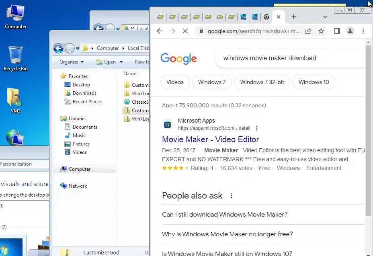This screenshot has height=256, width=373.
Task: Open Chrome side panel
Action: click(337, 31)
